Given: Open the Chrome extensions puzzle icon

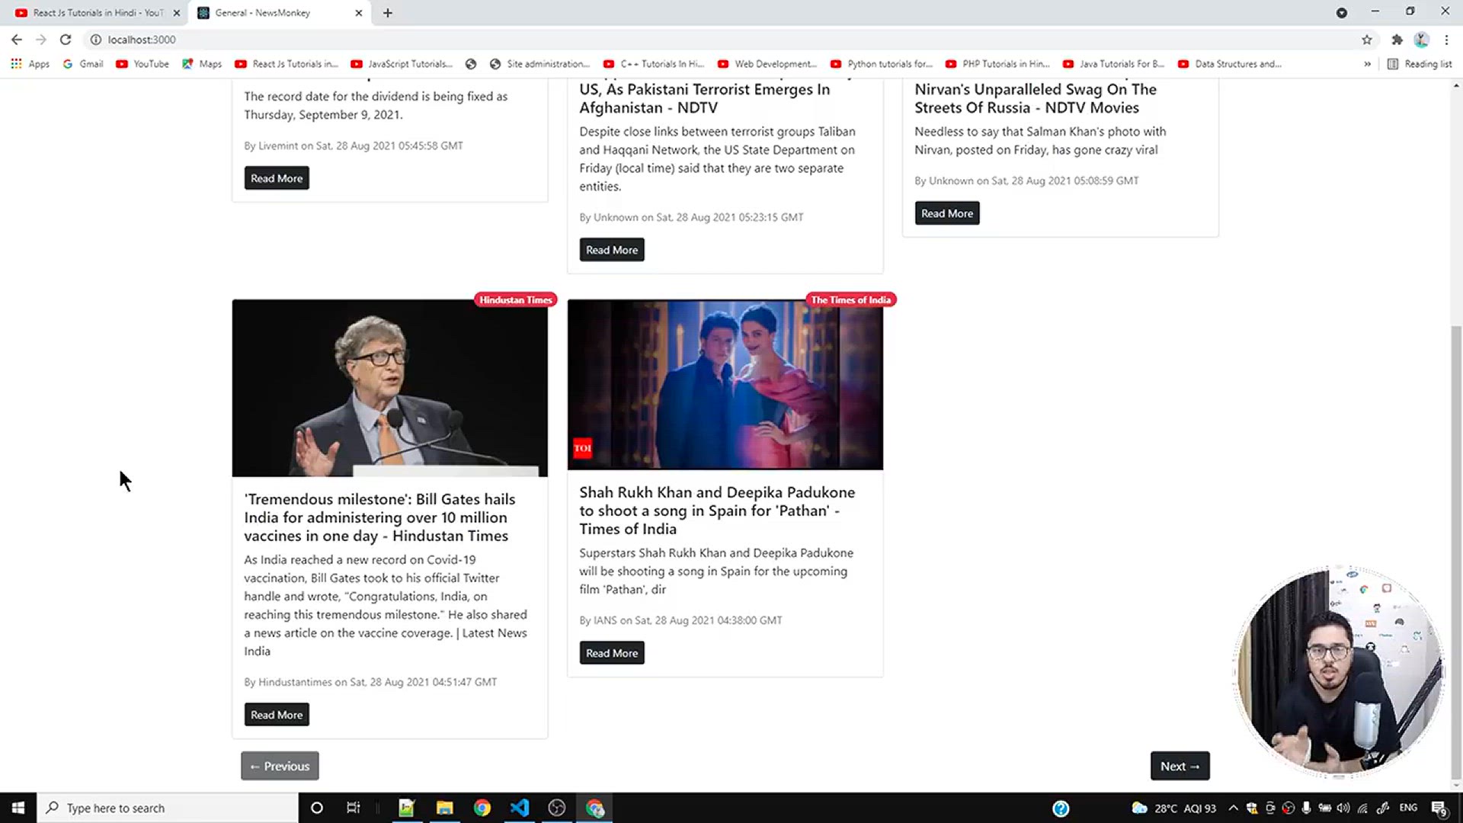Looking at the screenshot, I should tap(1397, 40).
